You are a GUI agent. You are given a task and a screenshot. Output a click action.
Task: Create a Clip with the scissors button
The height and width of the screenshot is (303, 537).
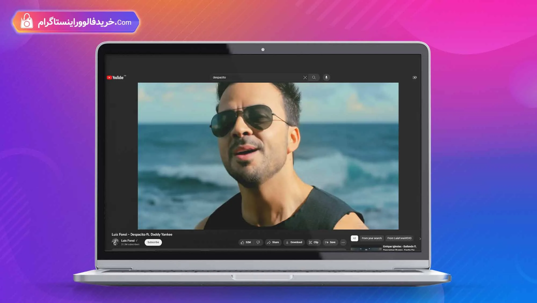point(314,242)
